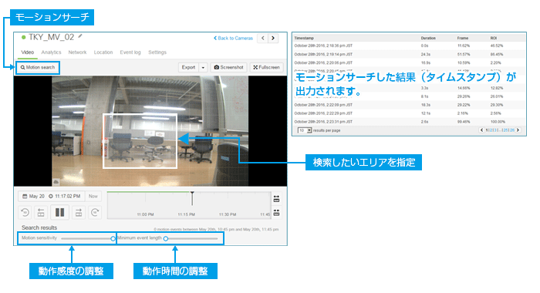The image size is (540, 293).
Task: Rewind 10 seconds icon
Action: click(25, 213)
